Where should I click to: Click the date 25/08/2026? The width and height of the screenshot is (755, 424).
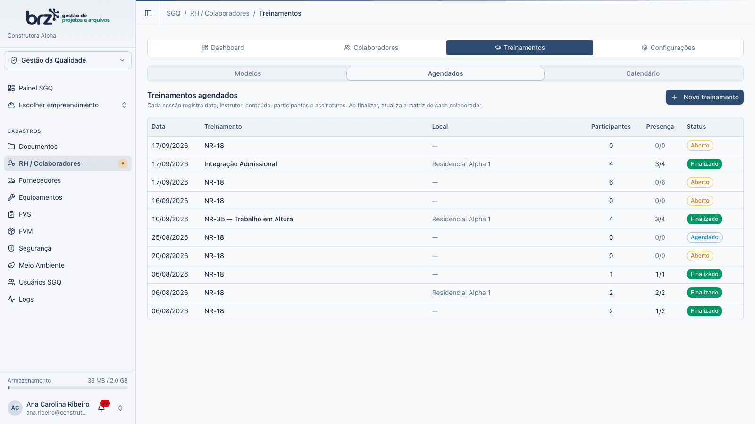(170, 237)
